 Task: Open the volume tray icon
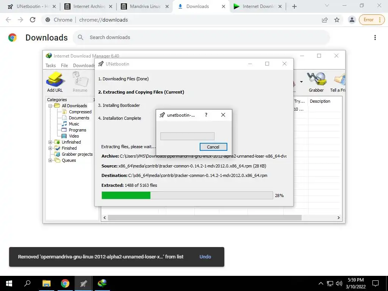(339, 283)
